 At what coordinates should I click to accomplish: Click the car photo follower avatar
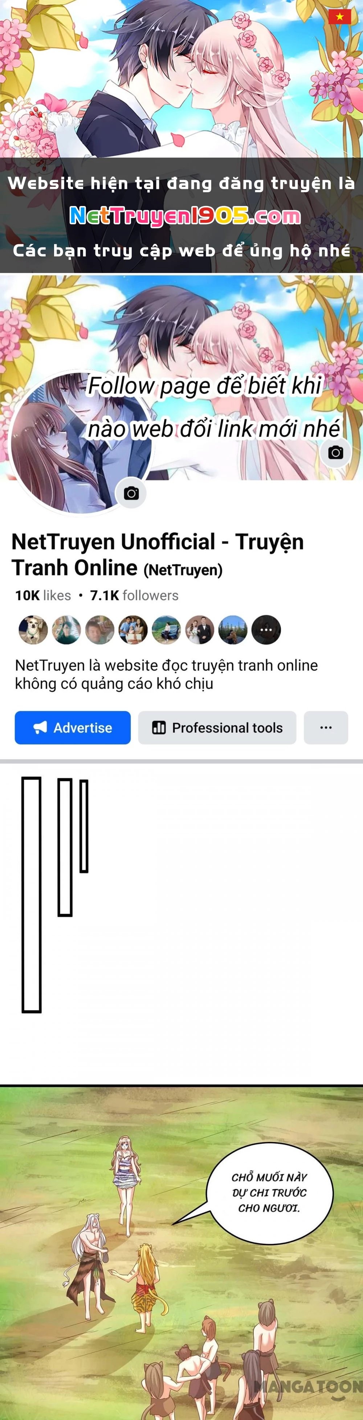coord(166,630)
